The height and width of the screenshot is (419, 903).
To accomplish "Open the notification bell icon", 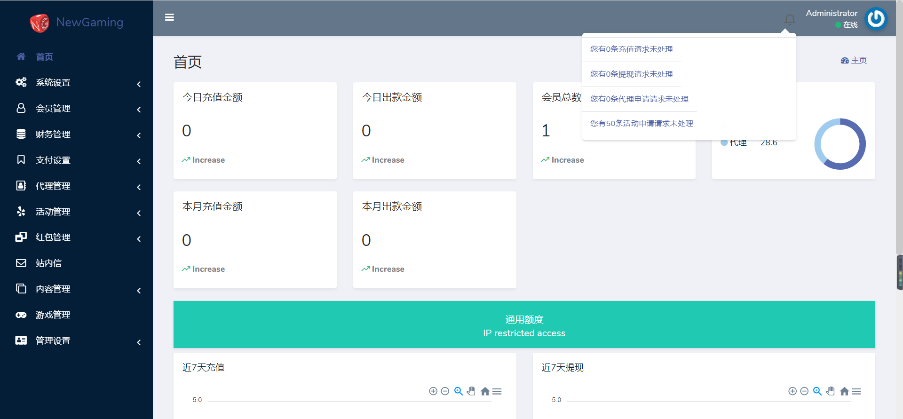I will click(x=790, y=19).
